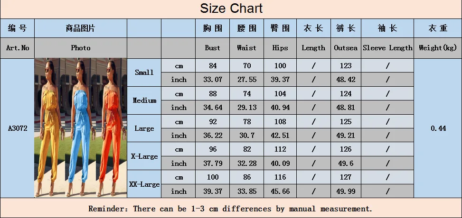Click the Waist column header
Image resolution: width=462 pixels, height=218 pixels.
(246, 48)
